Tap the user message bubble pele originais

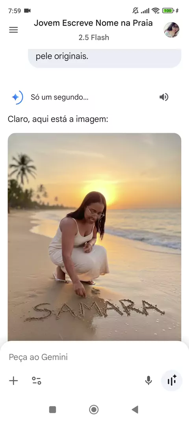[x=105, y=58]
